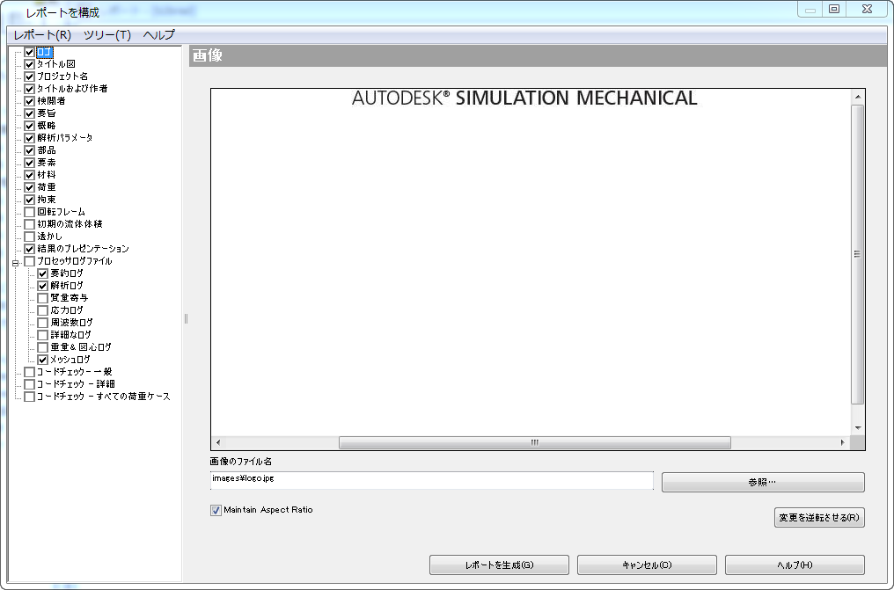Collapse the プロセッサログファイル tree node
Viewport: 894px width, 590px height.
(x=15, y=263)
